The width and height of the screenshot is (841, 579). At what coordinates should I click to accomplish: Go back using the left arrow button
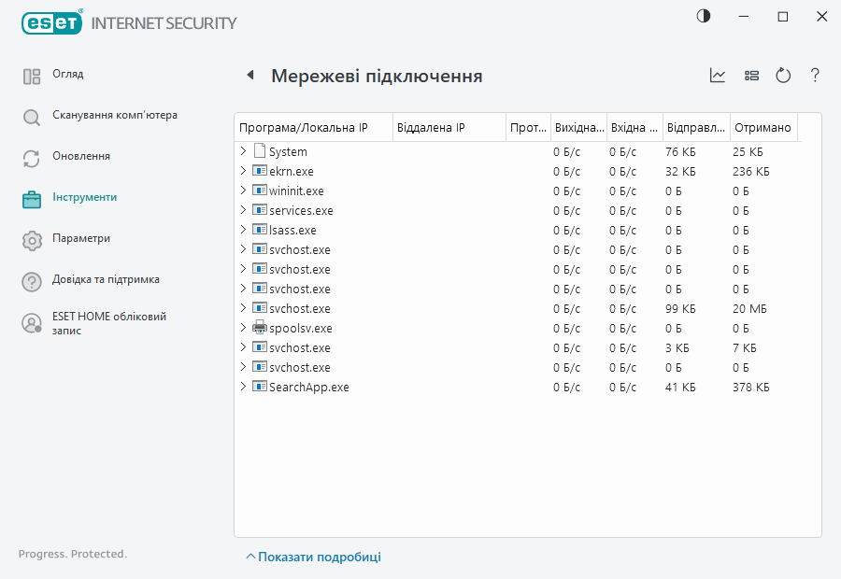click(x=250, y=75)
